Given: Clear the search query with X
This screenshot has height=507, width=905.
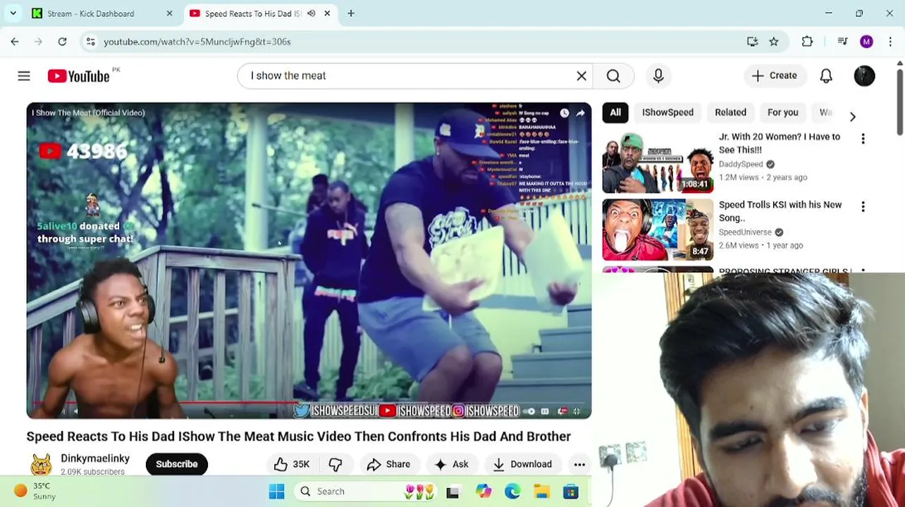Looking at the screenshot, I should [581, 76].
